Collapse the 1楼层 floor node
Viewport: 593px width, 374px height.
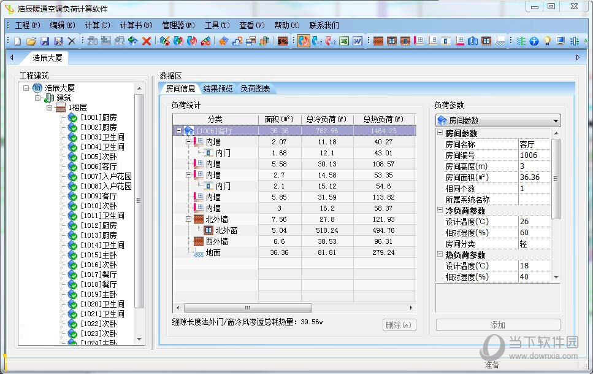click(x=49, y=107)
